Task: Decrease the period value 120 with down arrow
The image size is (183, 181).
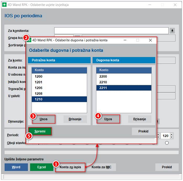Action: (172, 137)
